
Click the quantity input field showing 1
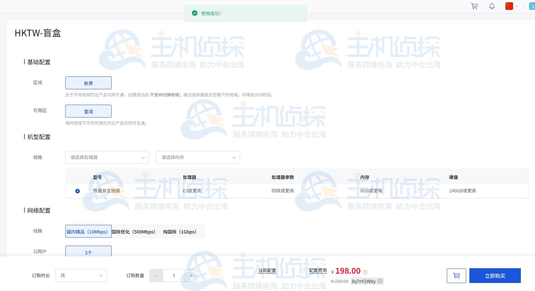tap(174, 275)
